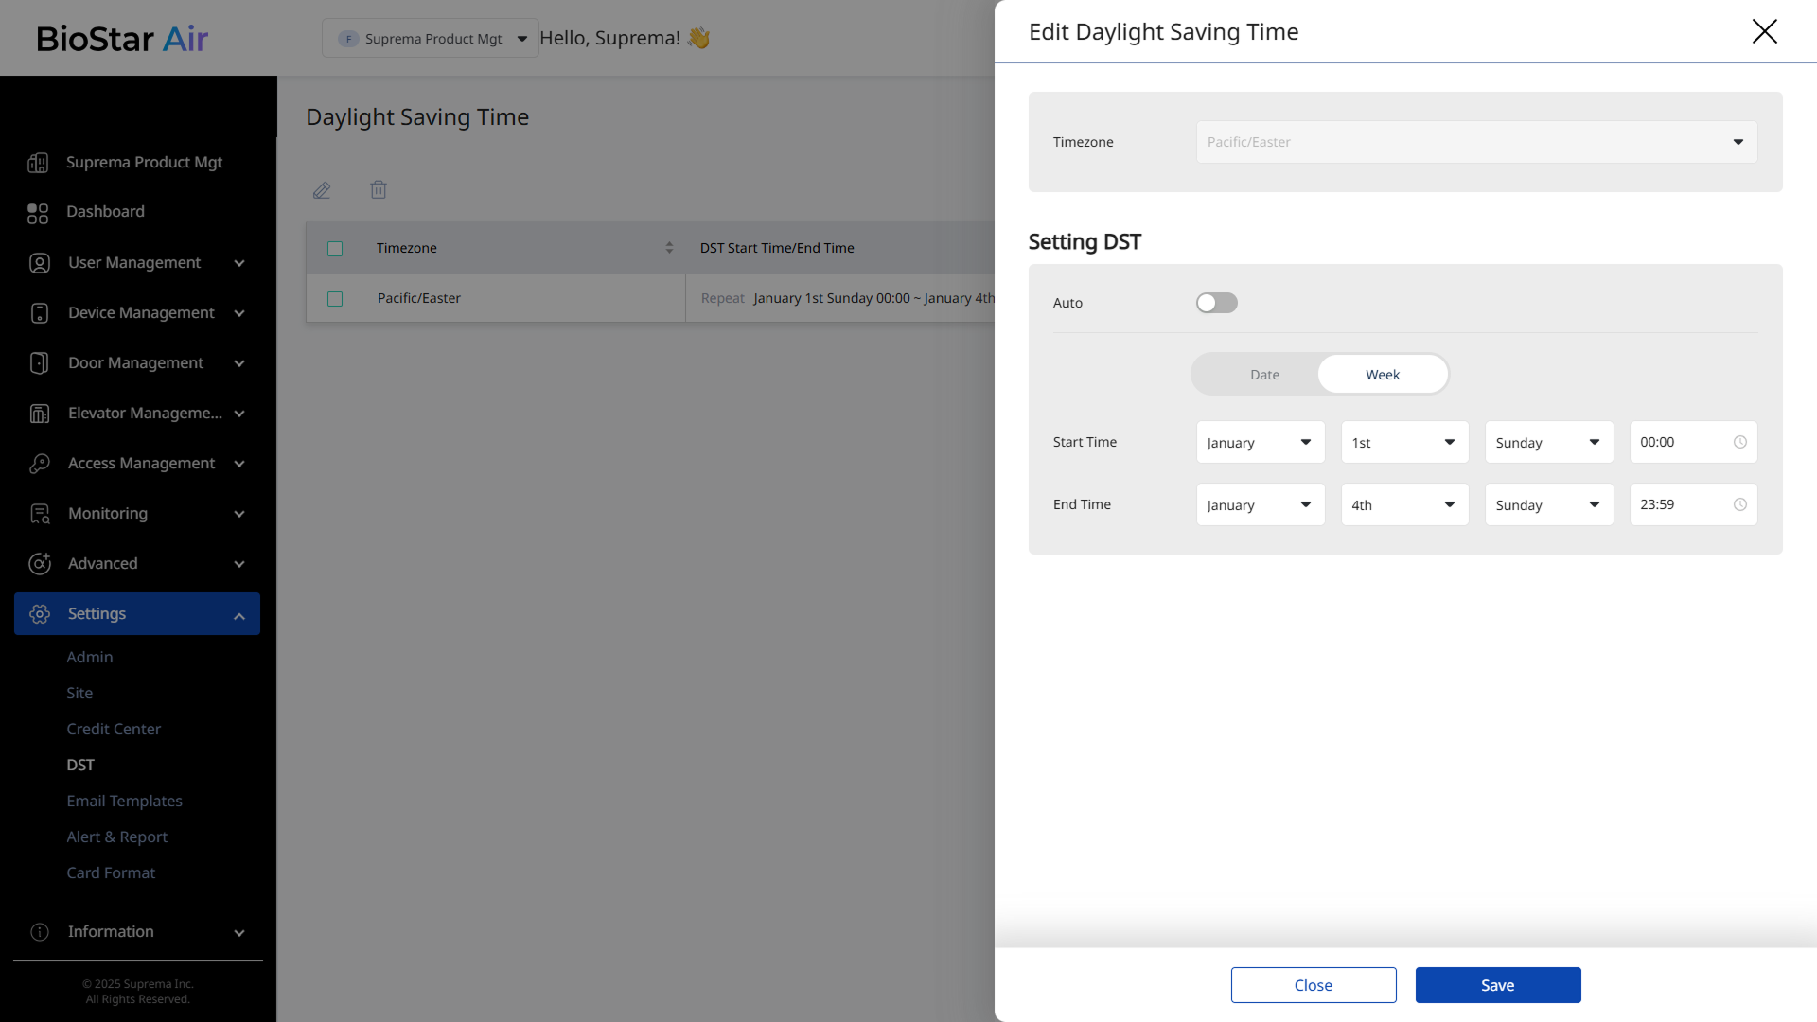Image resolution: width=1817 pixels, height=1022 pixels.
Task: Click the Start Time clock icon
Action: (1739, 442)
